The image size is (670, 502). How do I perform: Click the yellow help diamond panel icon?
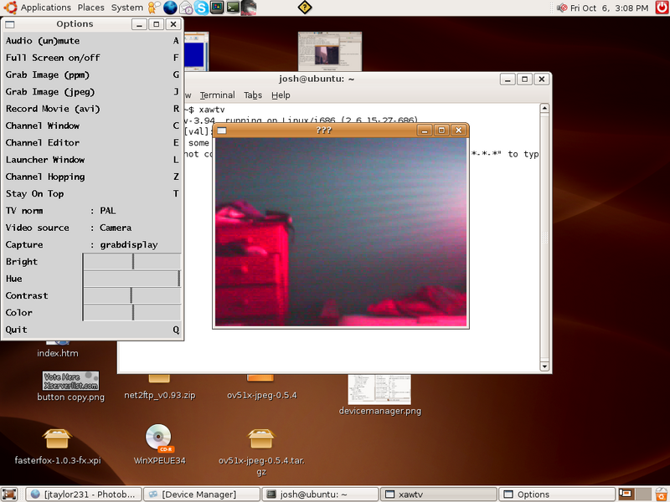[x=304, y=8]
